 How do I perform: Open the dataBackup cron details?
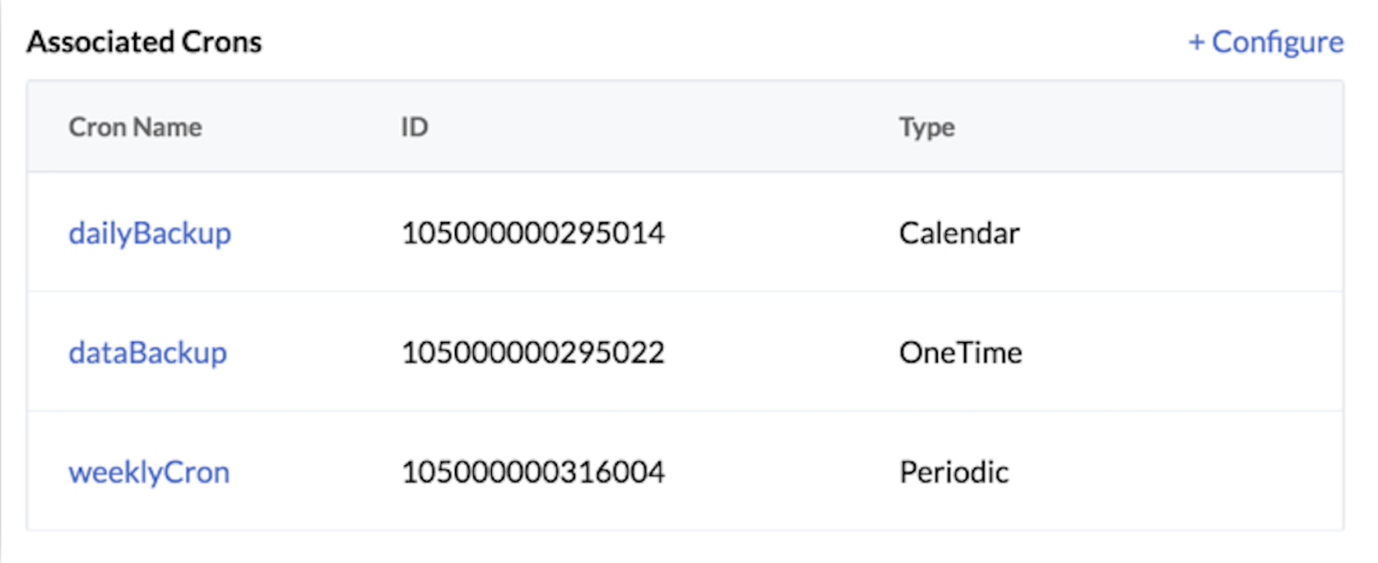pos(148,352)
